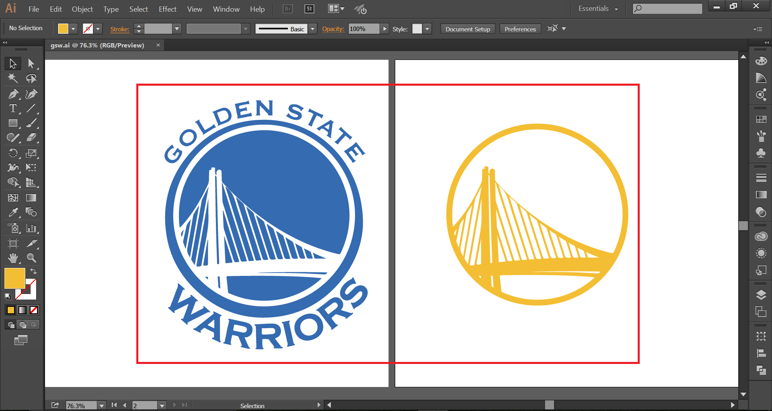Choose the Column Graph tool
The width and height of the screenshot is (772, 411).
(31, 228)
